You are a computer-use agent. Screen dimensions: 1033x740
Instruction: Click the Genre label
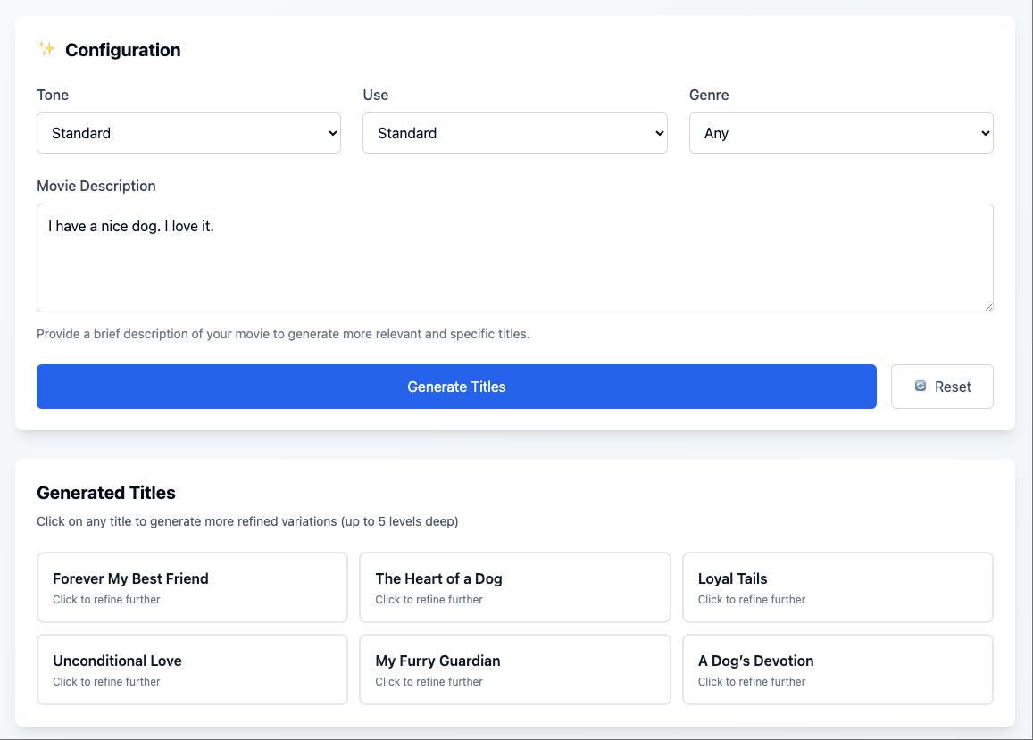click(x=709, y=95)
